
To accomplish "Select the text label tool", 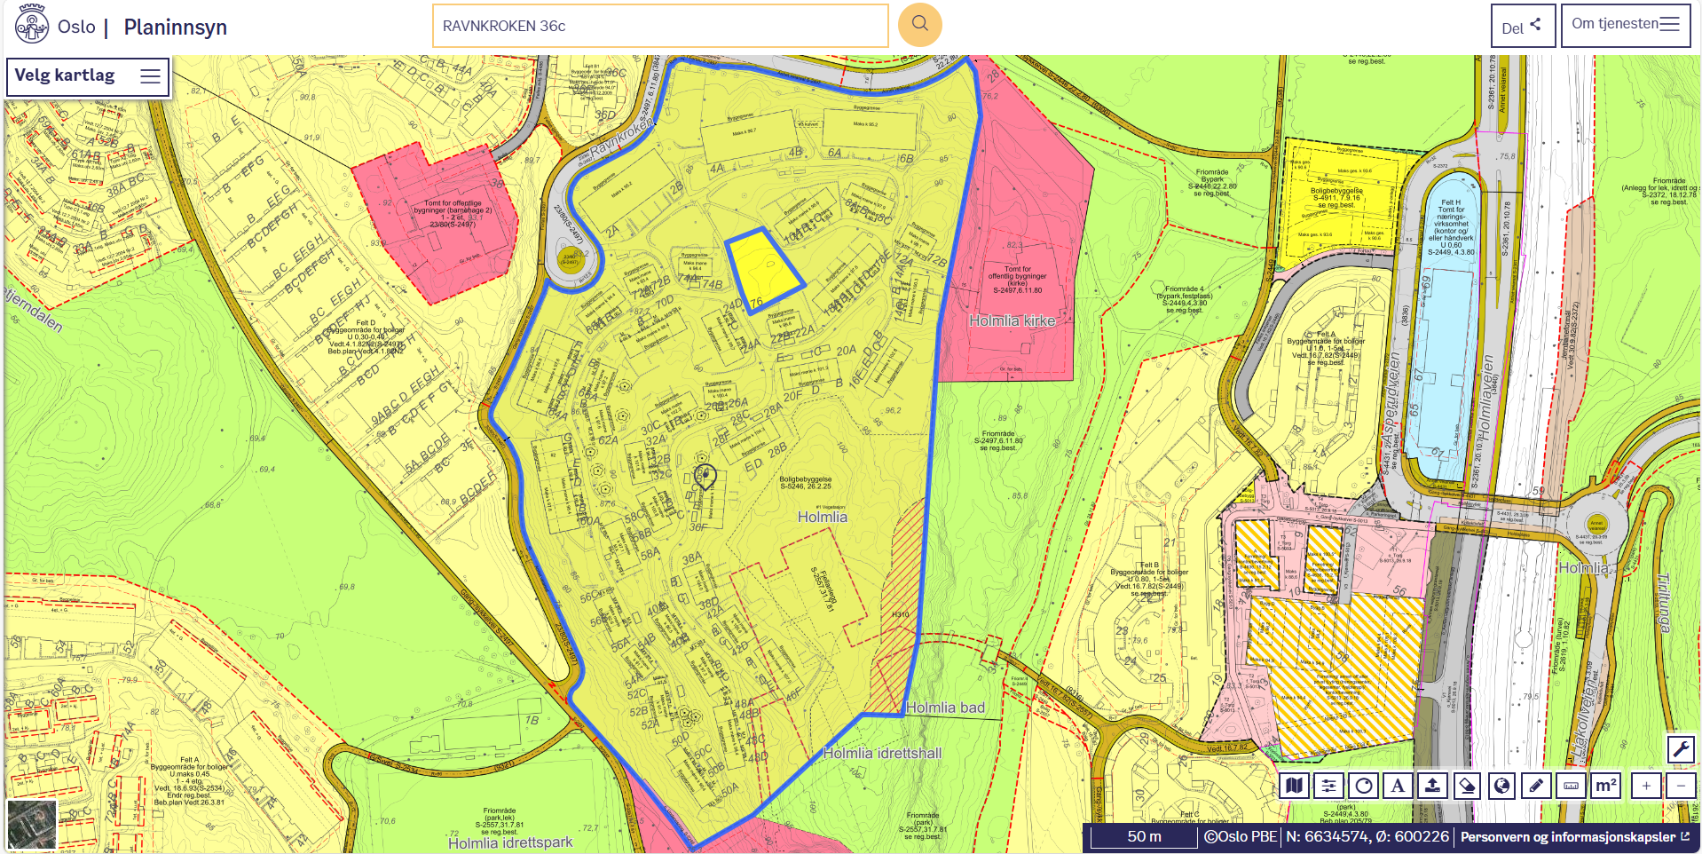I will [1398, 786].
